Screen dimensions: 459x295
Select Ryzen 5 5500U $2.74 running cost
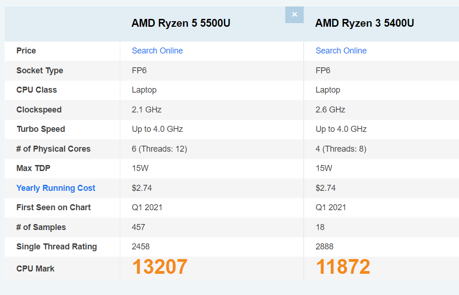[142, 188]
